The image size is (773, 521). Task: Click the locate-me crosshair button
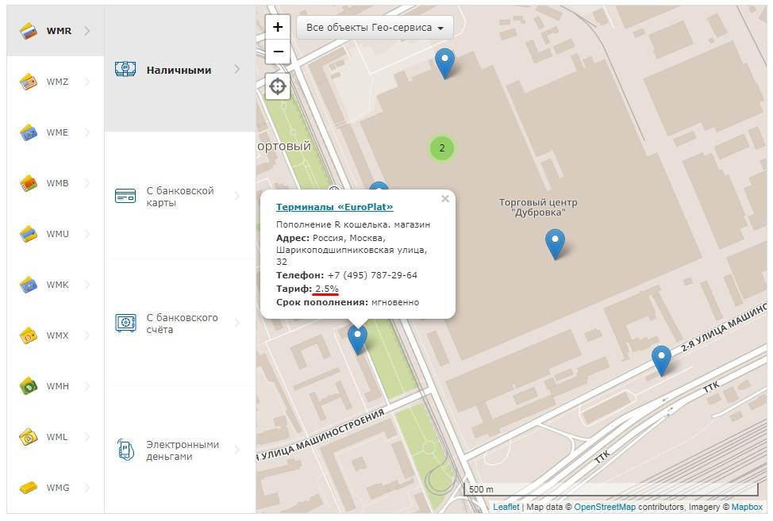pos(278,86)
